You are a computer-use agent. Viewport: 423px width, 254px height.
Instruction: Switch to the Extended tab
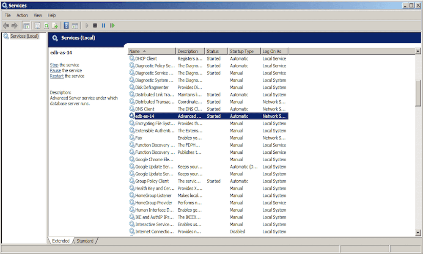coord(60,240)
